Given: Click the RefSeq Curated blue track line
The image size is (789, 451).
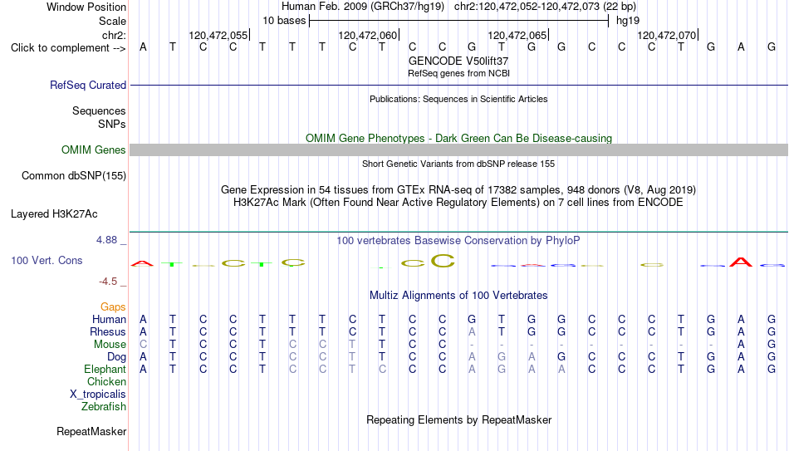Looking at the screenshot, I should pos(459,85).
